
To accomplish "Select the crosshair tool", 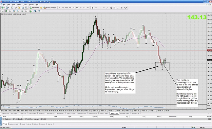I will [x=96, y=8].
